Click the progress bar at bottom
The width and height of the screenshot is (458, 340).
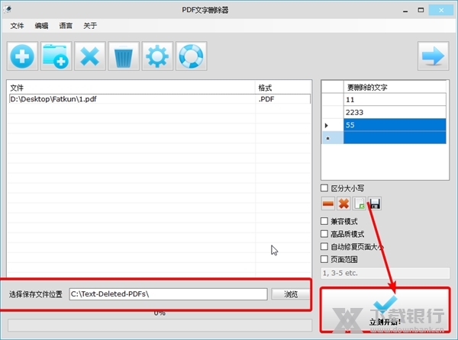tap(160, 325)
